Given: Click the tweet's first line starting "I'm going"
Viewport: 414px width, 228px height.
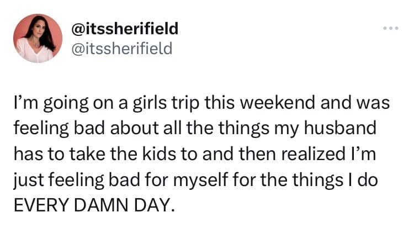Looking at the screenshot, I should tap(201, 104).
